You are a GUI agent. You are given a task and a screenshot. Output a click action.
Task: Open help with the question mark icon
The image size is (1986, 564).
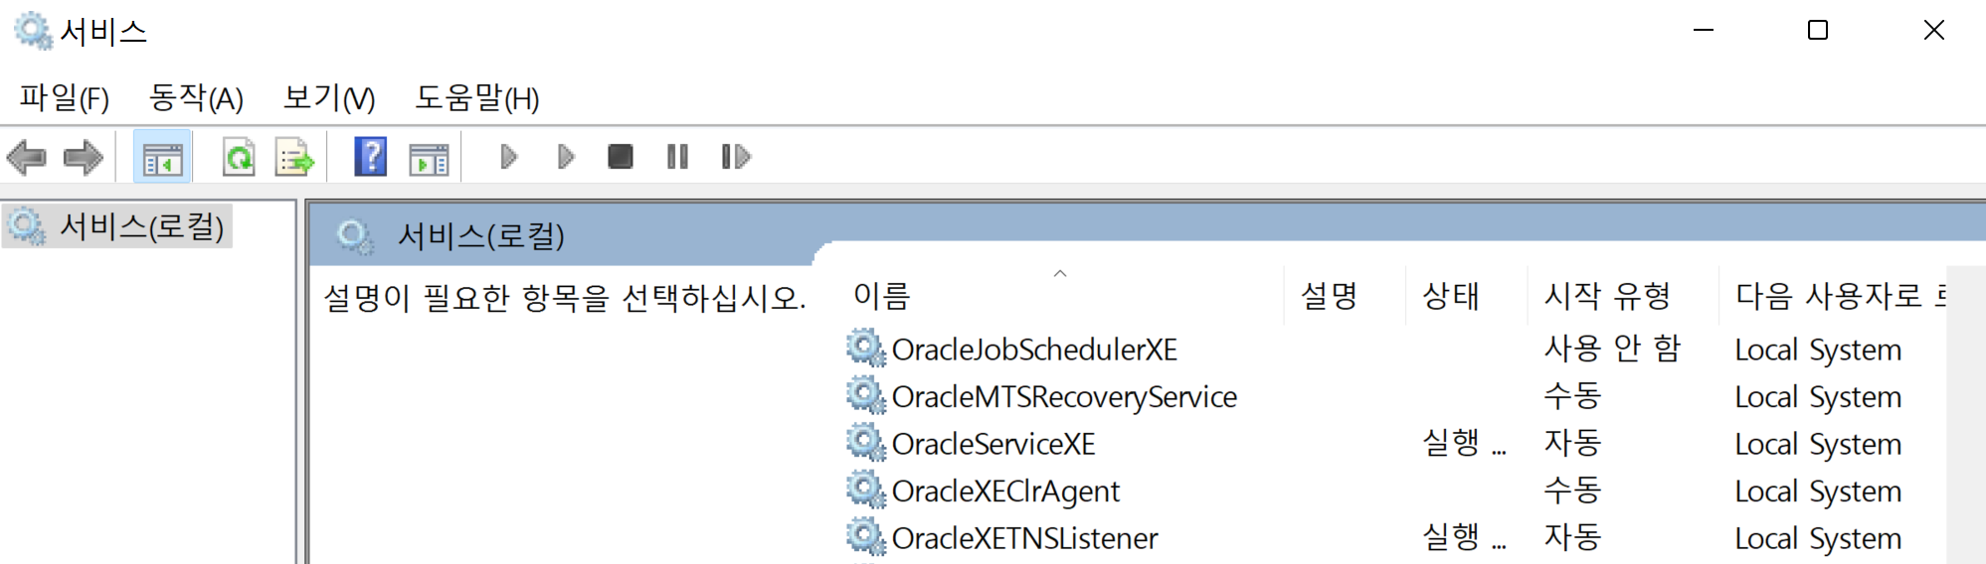(370, 157)
